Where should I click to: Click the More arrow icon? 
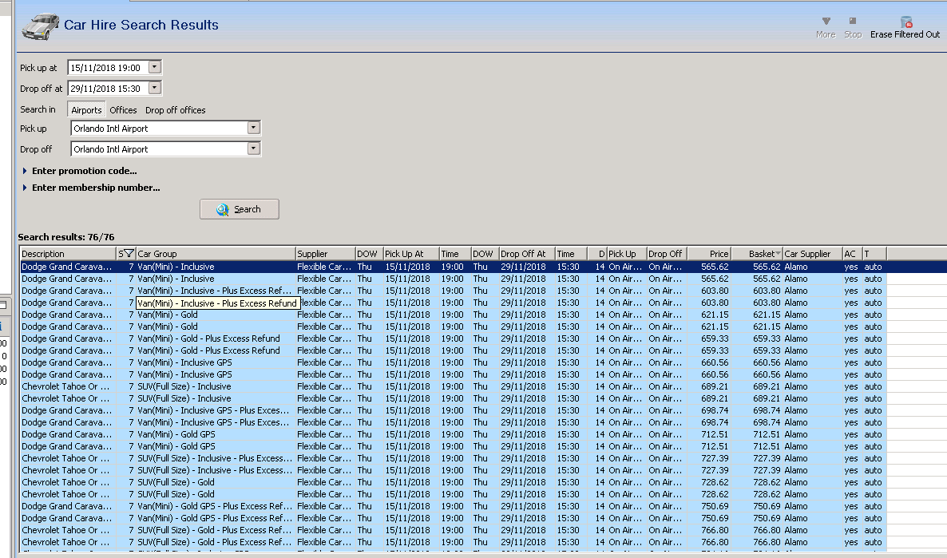(826, 22)
